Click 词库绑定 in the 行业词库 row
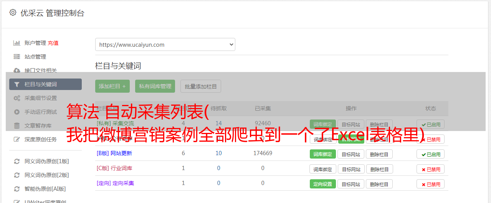This screenshot has width=491, height=203. point(323,169)
